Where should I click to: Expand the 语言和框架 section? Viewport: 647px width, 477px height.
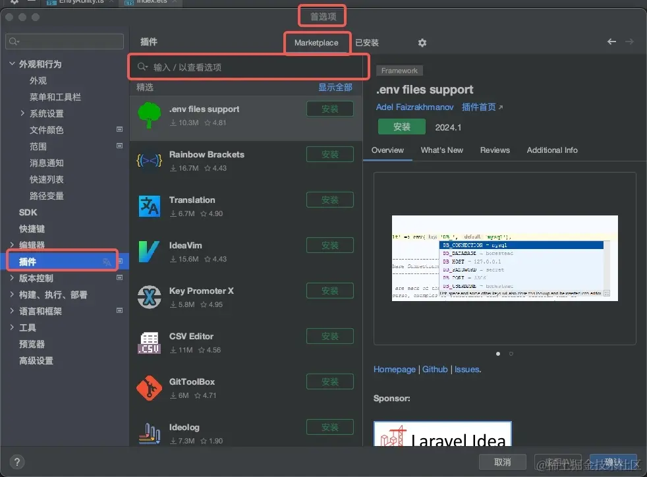coord(12,311)
